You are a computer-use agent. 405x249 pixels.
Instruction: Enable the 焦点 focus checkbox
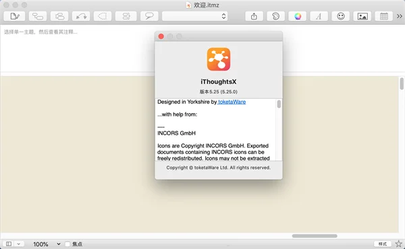pyautogui.click(x=67, y=244)
